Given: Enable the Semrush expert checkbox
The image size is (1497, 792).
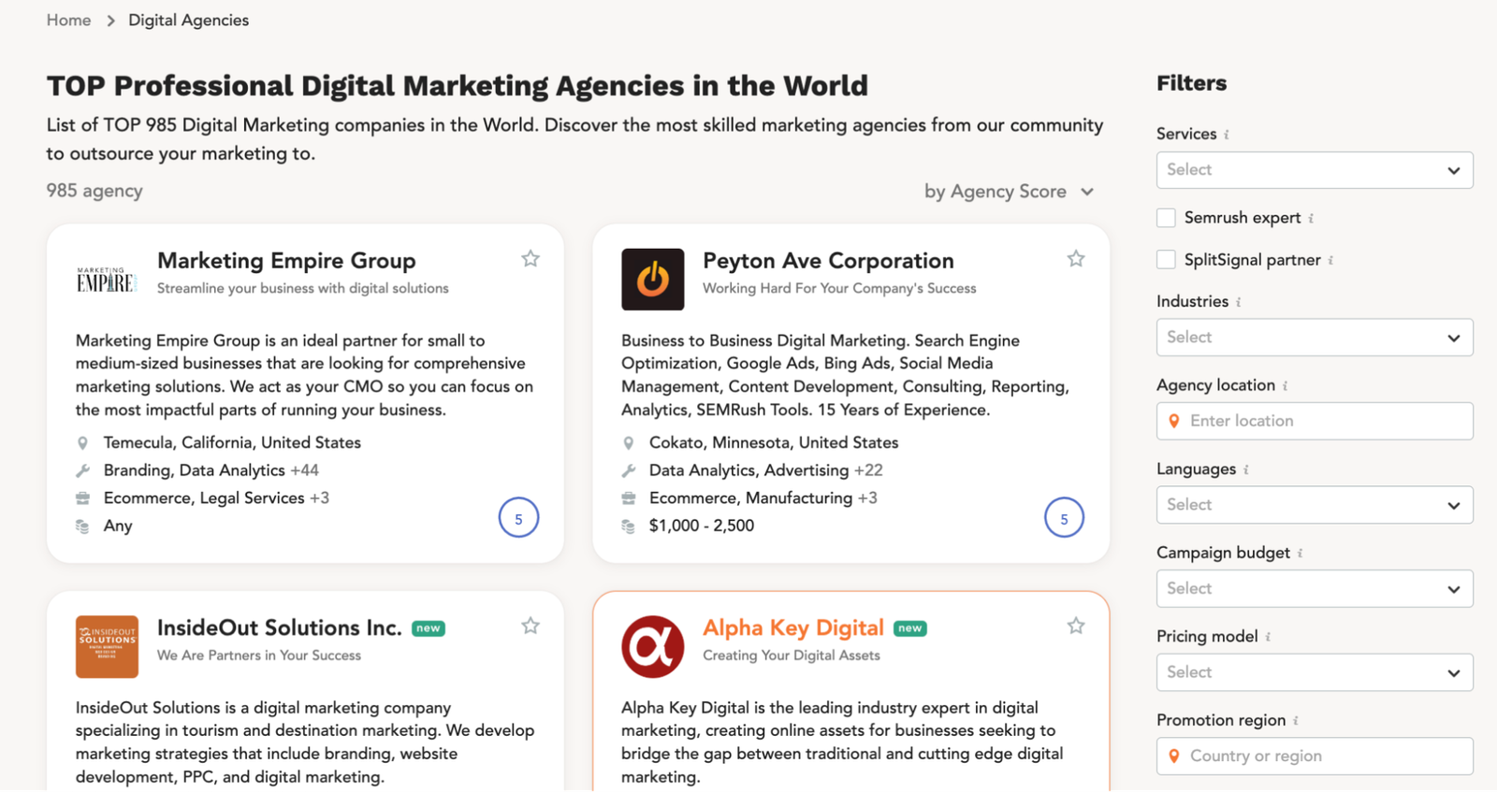Looking at the screenshot, I should (1166, 218).
